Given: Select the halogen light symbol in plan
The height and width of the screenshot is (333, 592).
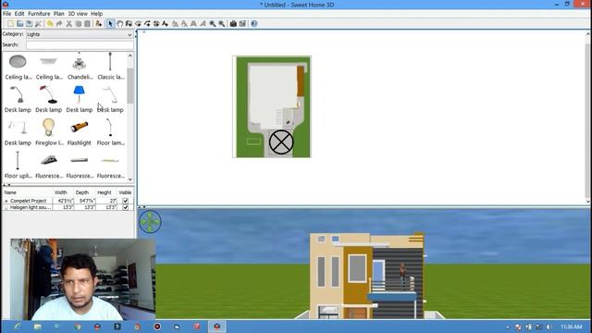Looking at the screenshot, I should click(281, 142).
